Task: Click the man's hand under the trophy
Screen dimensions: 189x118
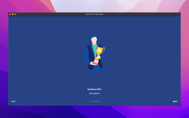Action: coord(92,63)
